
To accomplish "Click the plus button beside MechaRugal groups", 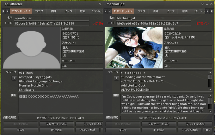I will click(x=116, y=78).
